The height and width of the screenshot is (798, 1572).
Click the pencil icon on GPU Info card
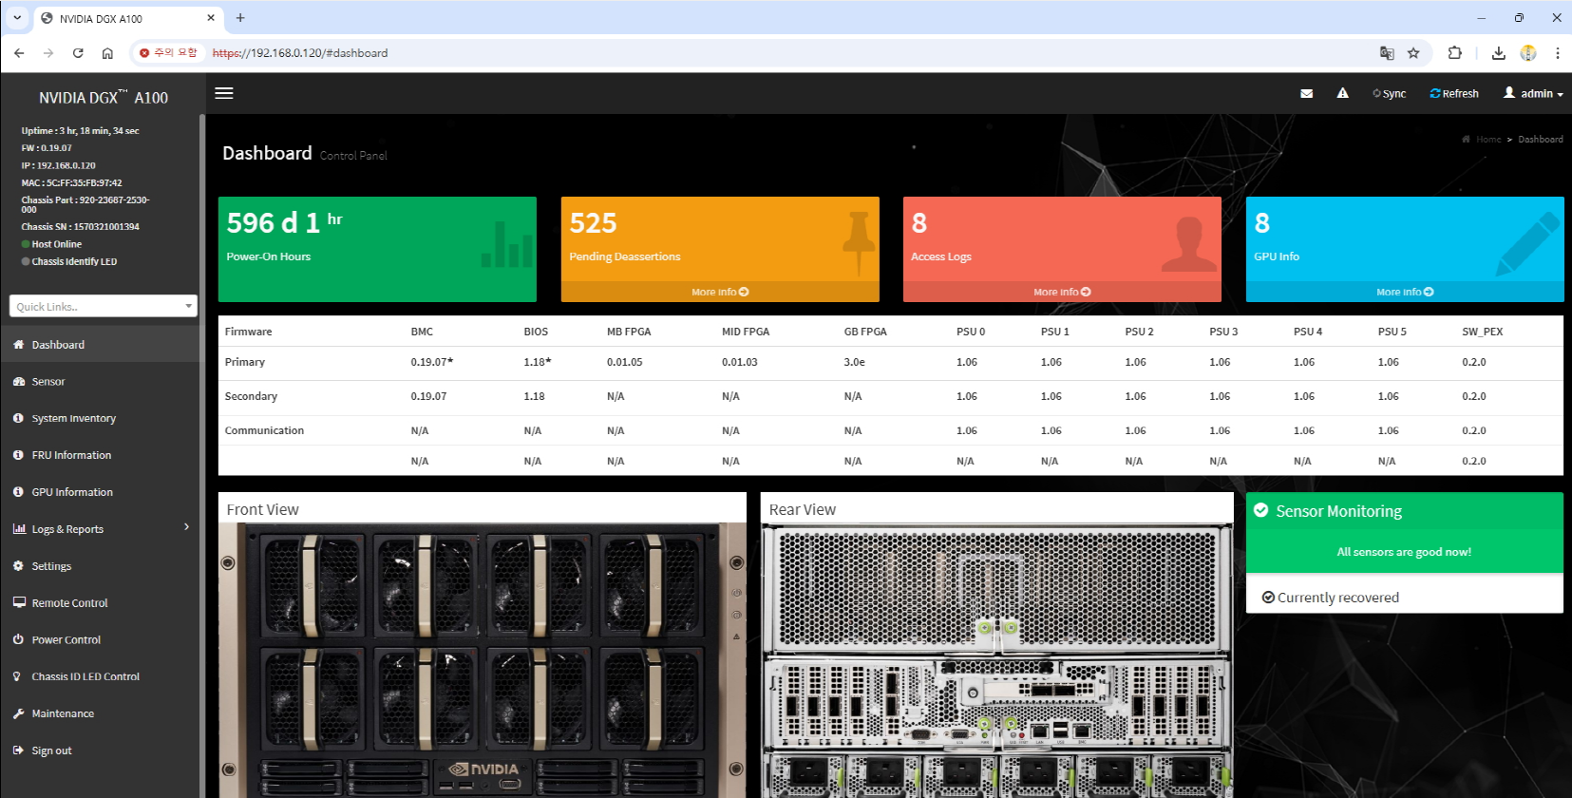(1528, 243)
